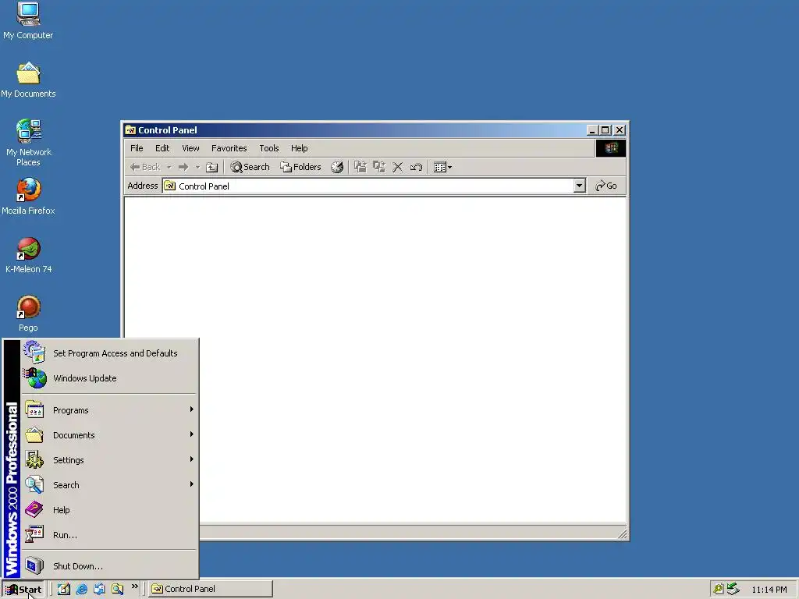This screenshot has width=799, height=599.
Task: Open My Documents desktop icon
Action: pyautogui.click(x=28, y=80)
